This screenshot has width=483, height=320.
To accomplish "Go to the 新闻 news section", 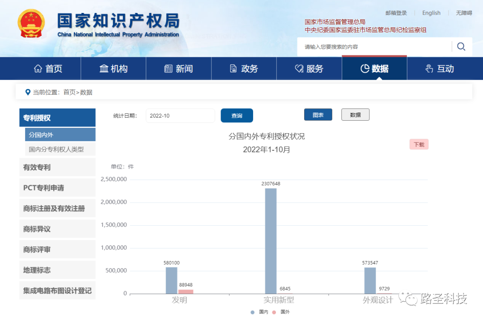I will 179,68.
